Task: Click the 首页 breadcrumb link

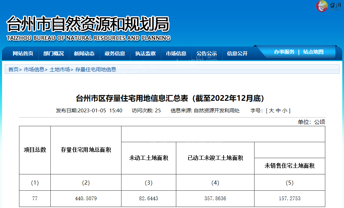Action: (14, 69)
